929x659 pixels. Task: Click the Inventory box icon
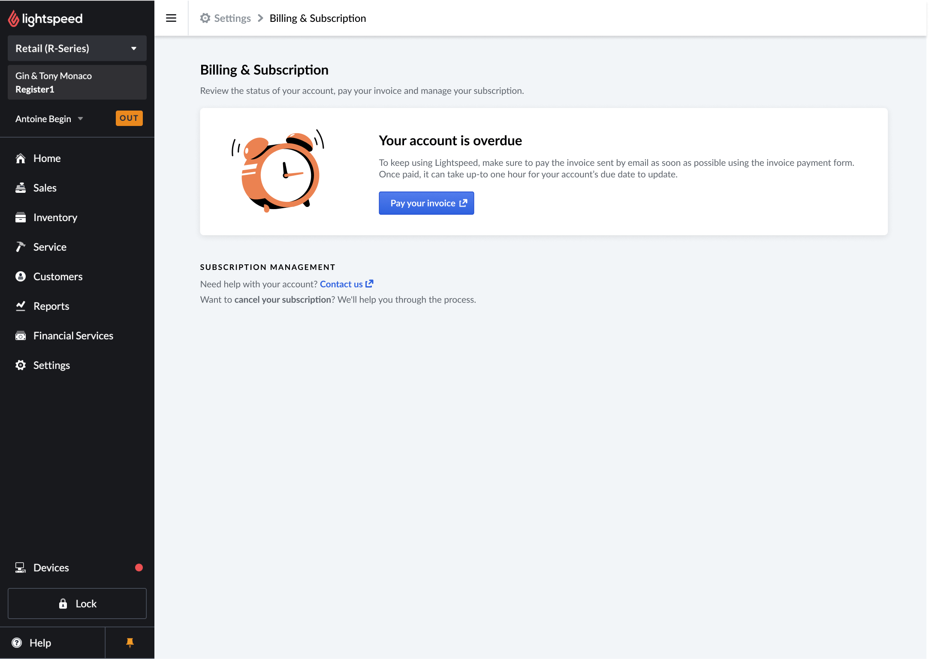tap(21, 218)
